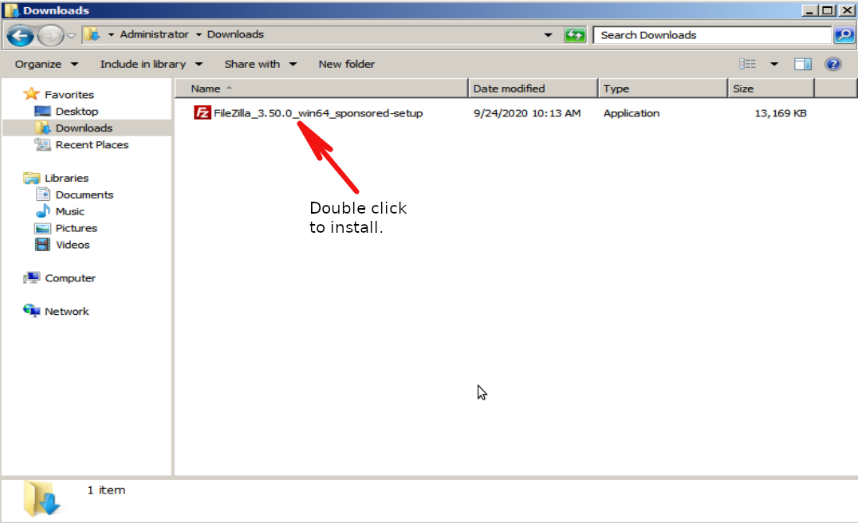Sort by the Name column header
Screen dimensions: 858x523
pyautogui.click(x=321, y=88)
